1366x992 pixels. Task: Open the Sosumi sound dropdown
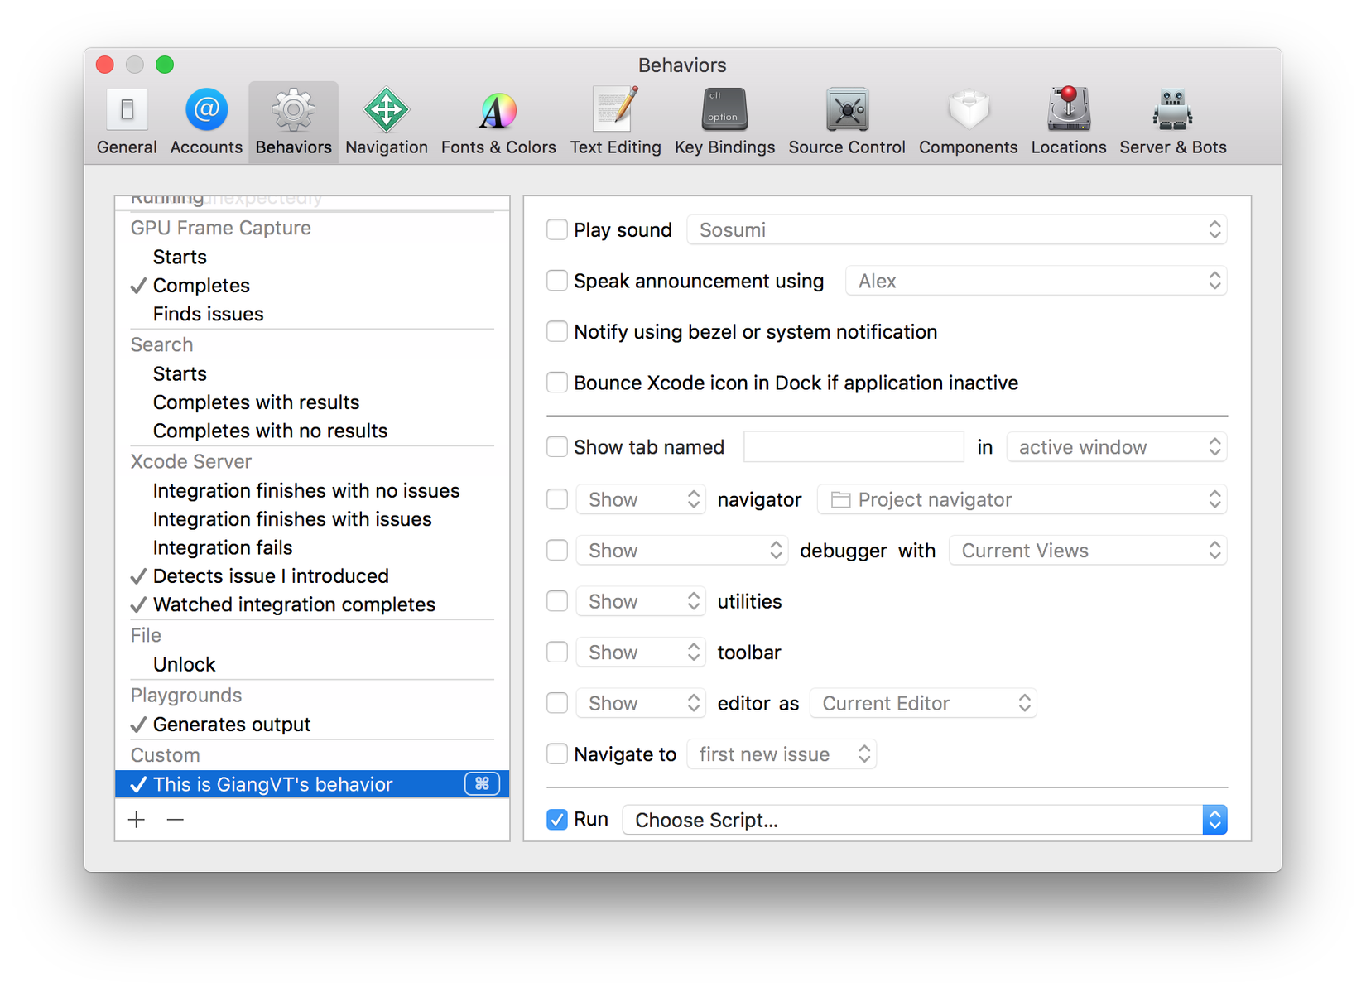(x=957, y=229)
